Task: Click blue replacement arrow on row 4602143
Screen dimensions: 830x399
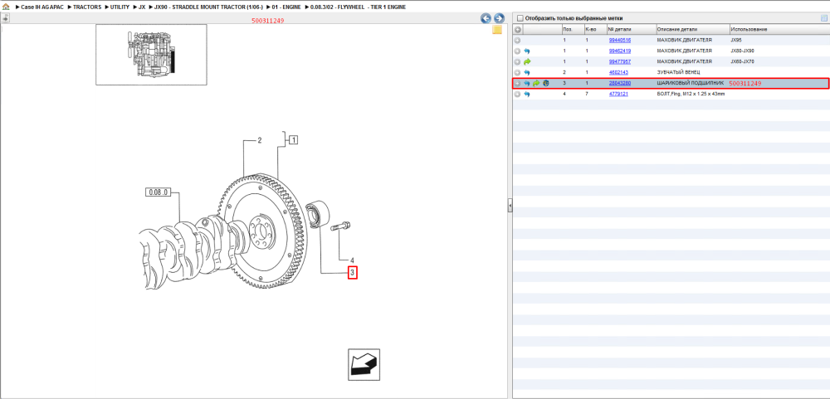Action: point(527,72)
